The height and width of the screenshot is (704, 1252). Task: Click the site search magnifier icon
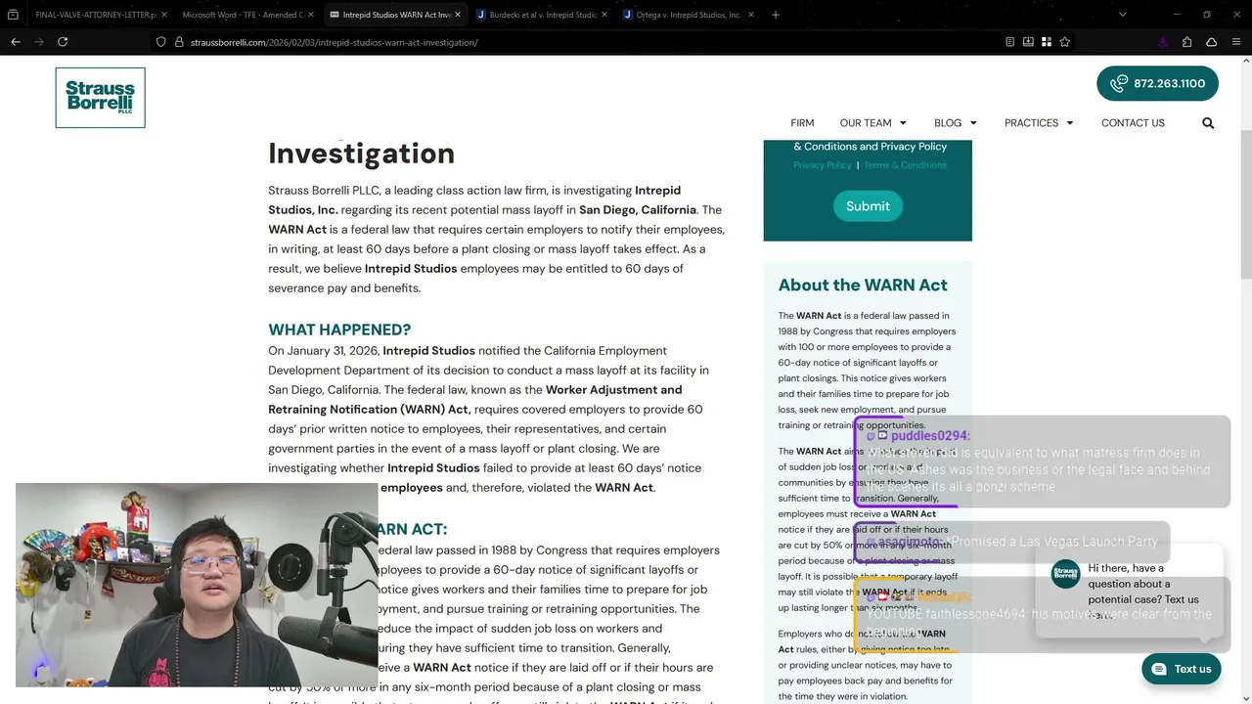tap(1208, 123)
